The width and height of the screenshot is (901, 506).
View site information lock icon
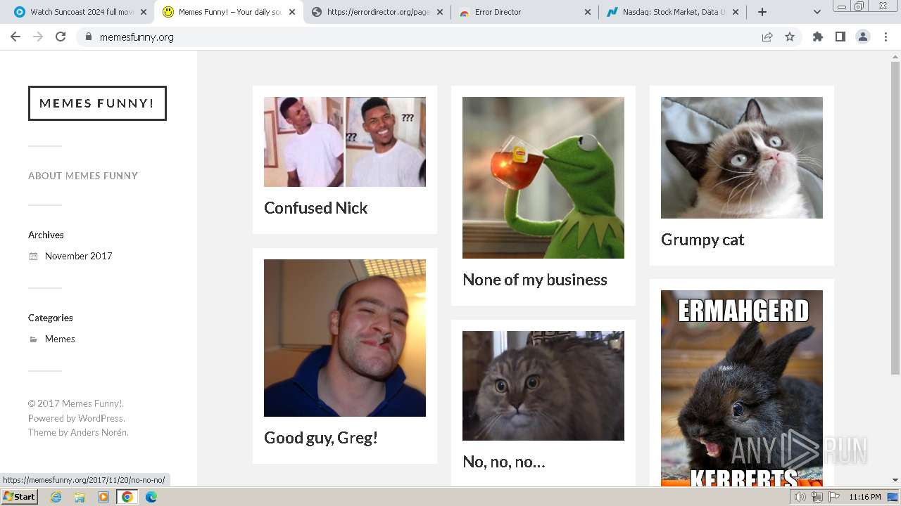(x=88, y=37)
